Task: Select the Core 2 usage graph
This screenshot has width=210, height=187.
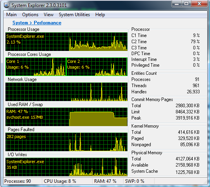Action: (x=97, y=67)
